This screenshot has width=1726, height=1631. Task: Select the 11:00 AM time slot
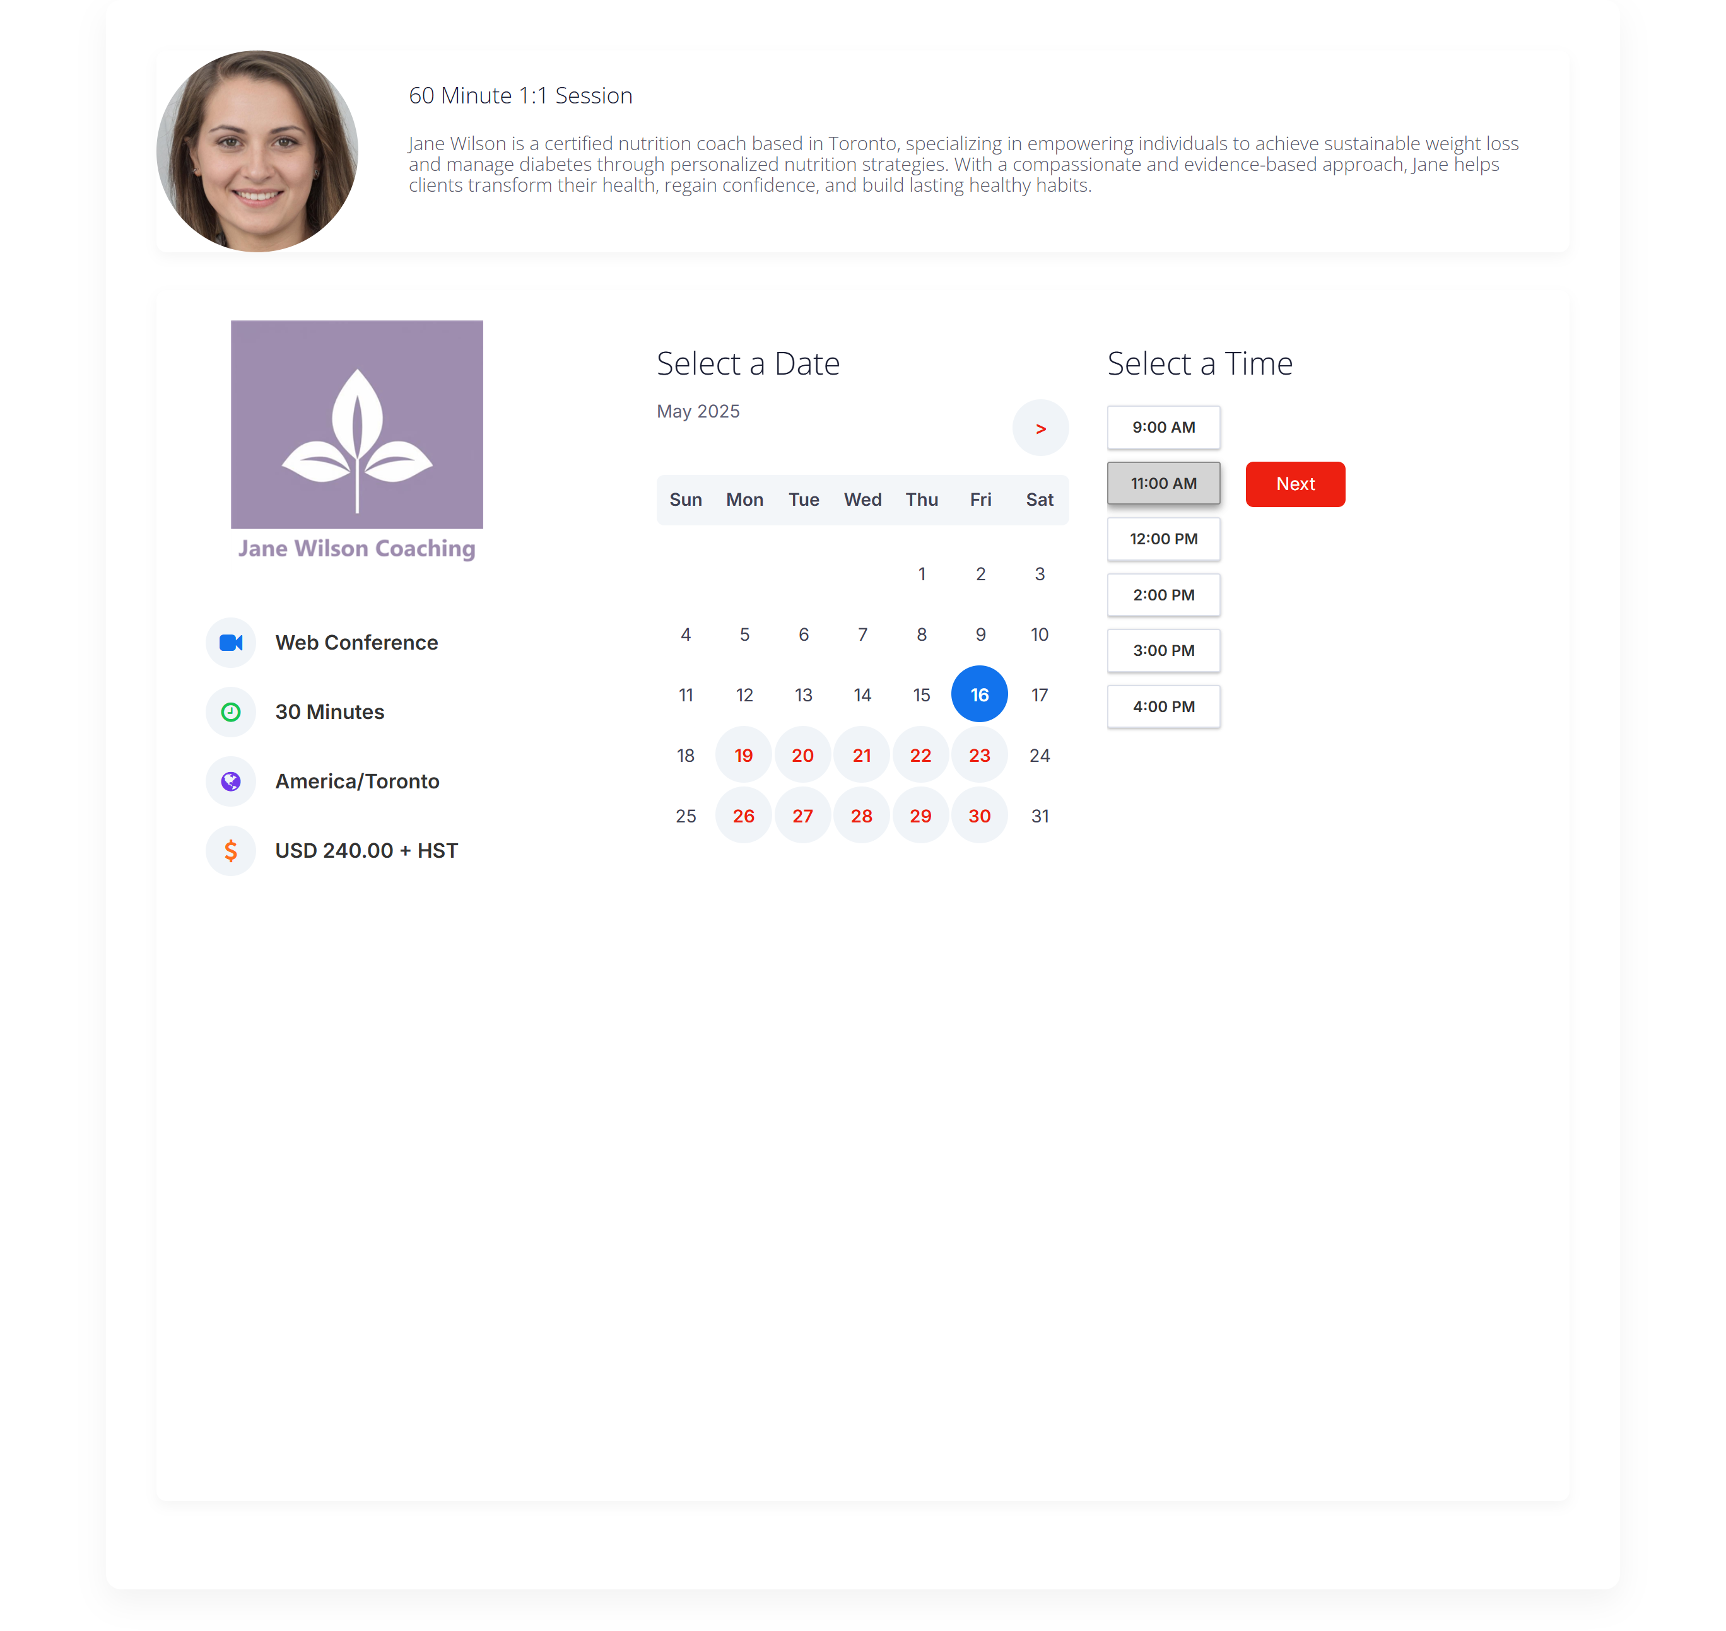point(1163,483)
